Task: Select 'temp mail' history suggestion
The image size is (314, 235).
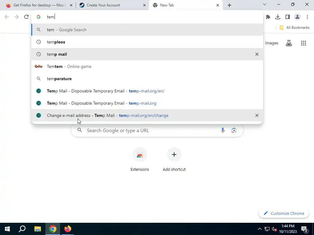Action: (x=147, y=54)
